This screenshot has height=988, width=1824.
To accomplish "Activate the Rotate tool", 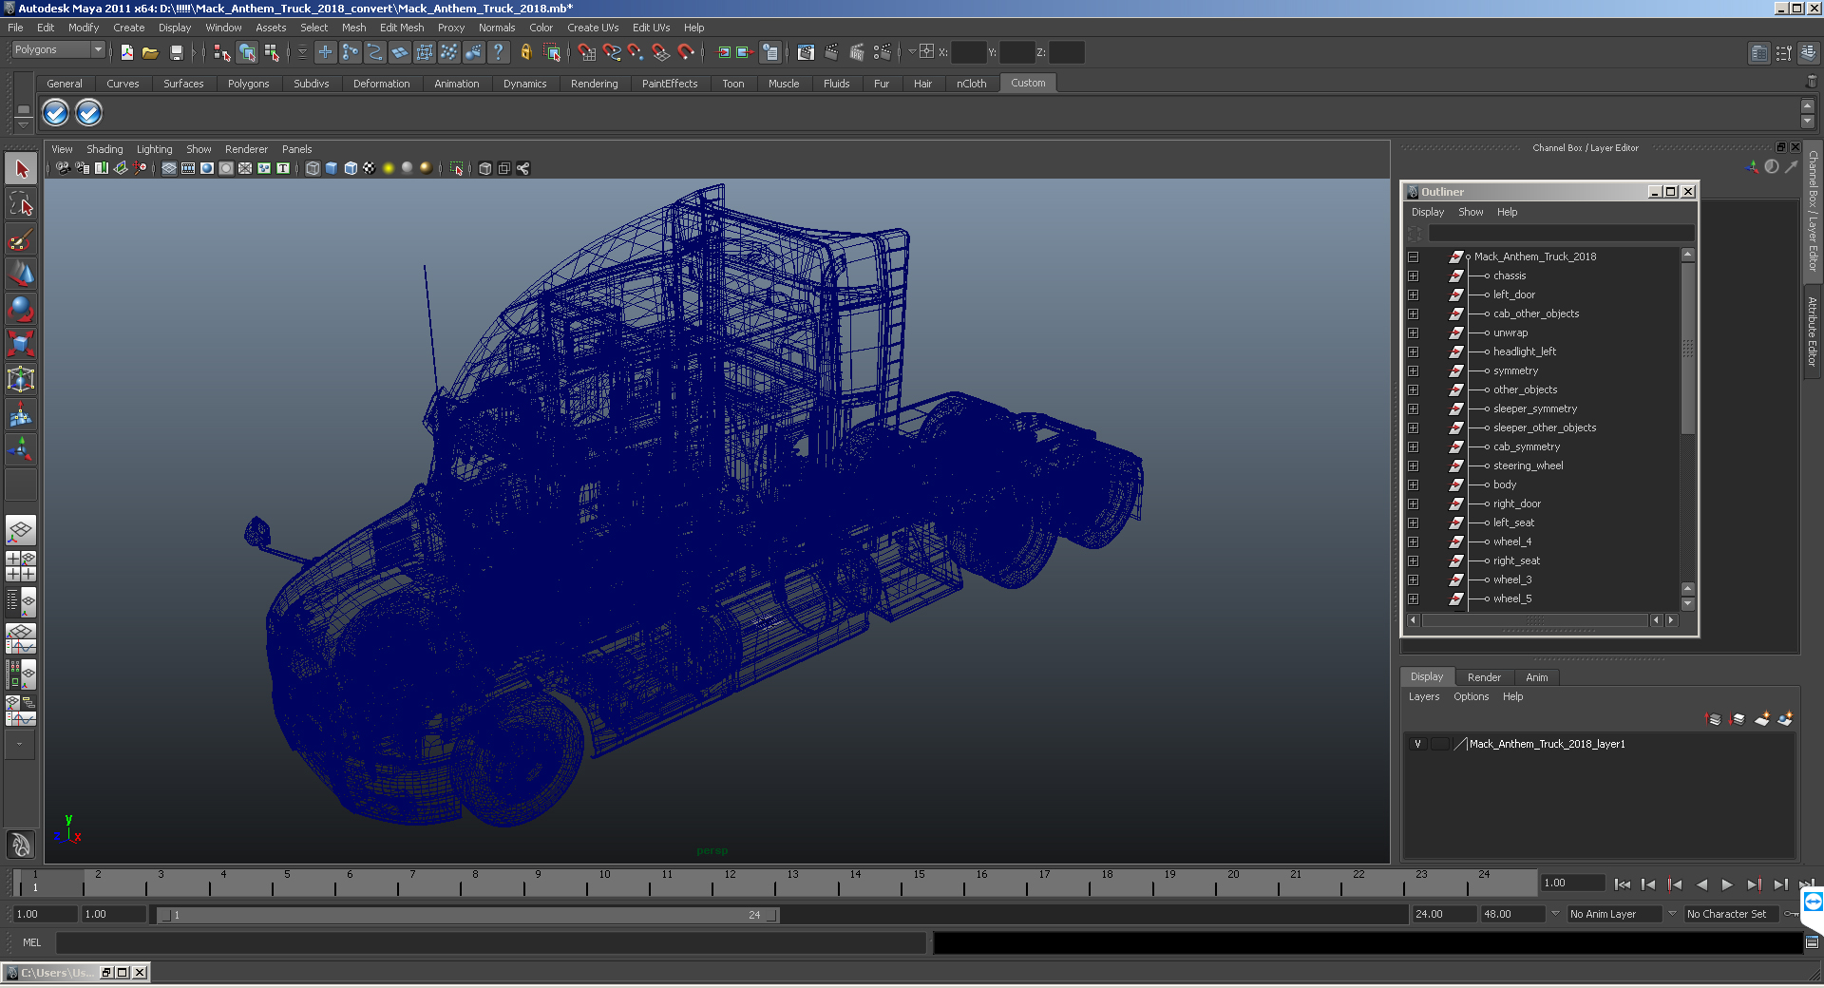I will point(21,309).
